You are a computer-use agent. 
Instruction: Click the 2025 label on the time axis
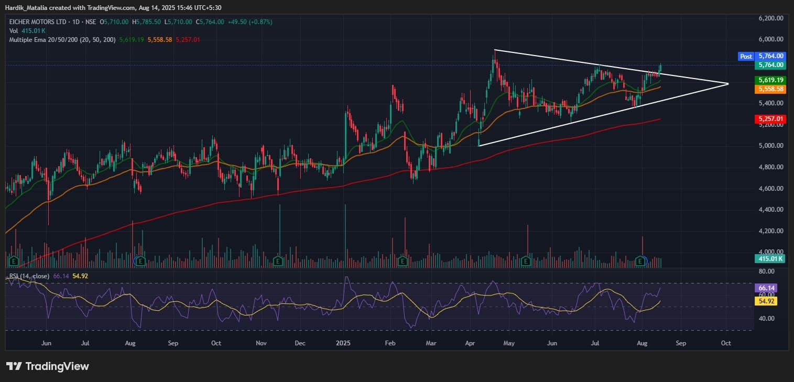[x=343, y=343]
